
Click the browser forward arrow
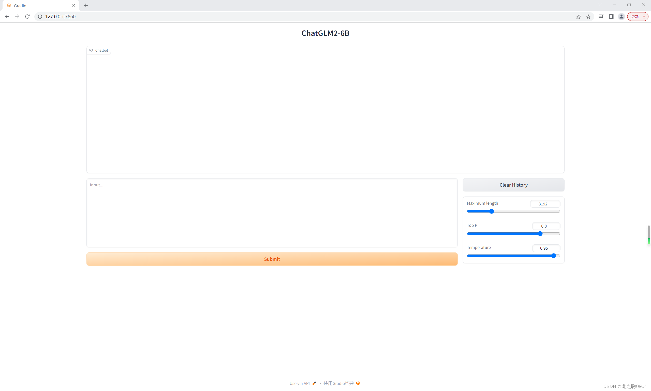tap(17, 17)
